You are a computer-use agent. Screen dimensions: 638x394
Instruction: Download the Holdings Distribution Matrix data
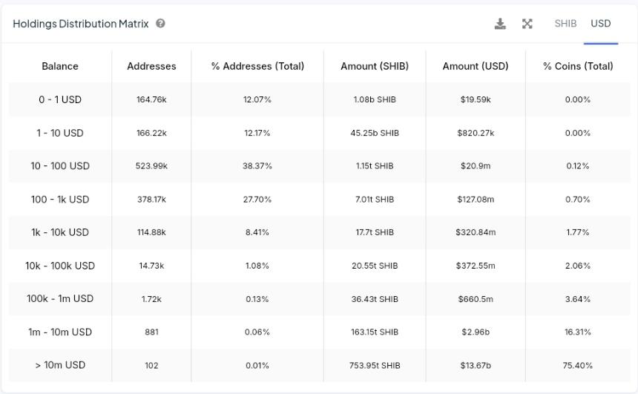coord(500,24)
